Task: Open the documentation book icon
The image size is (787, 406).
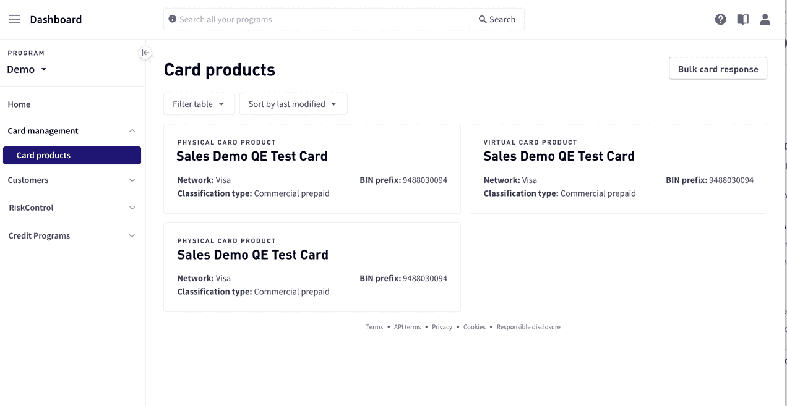Action: coord(742,19)
